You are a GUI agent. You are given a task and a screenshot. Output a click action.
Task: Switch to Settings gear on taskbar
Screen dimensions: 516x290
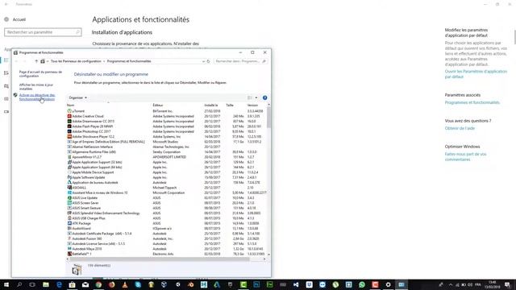pyautogui.click(x=388, y=284)
